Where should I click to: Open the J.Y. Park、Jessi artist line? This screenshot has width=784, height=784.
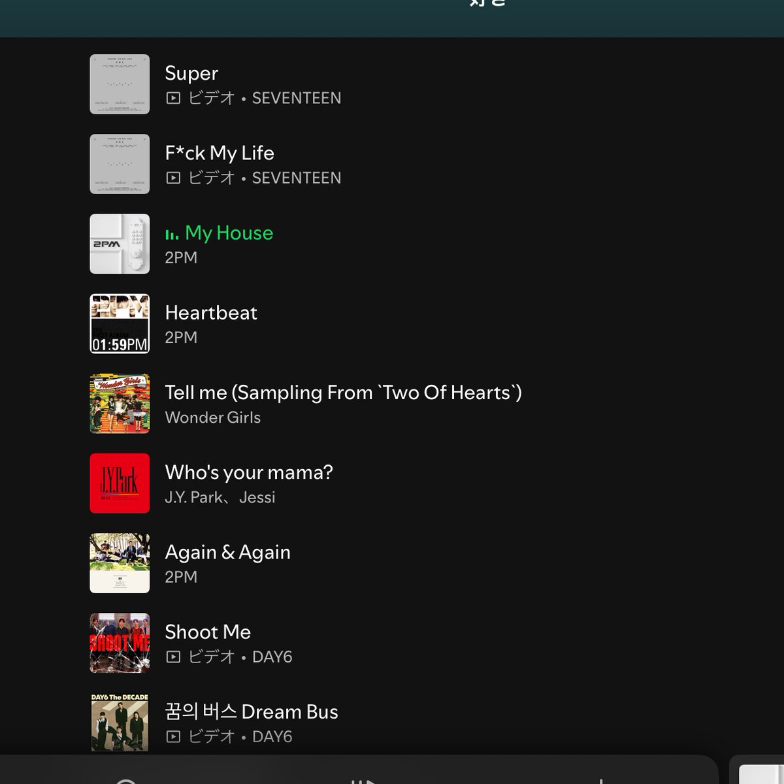(220, 497)
